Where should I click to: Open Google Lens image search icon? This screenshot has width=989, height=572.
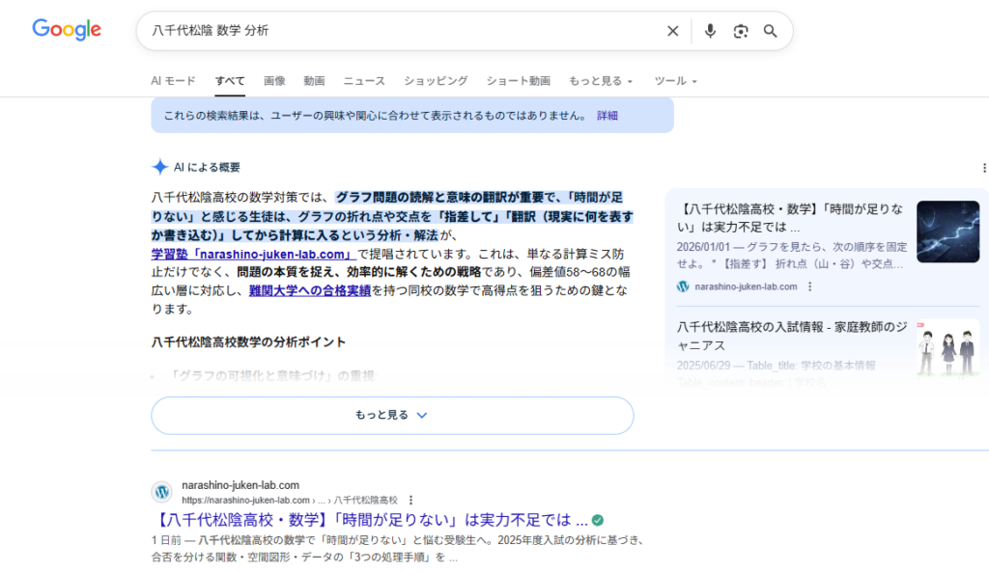point(740,31)
